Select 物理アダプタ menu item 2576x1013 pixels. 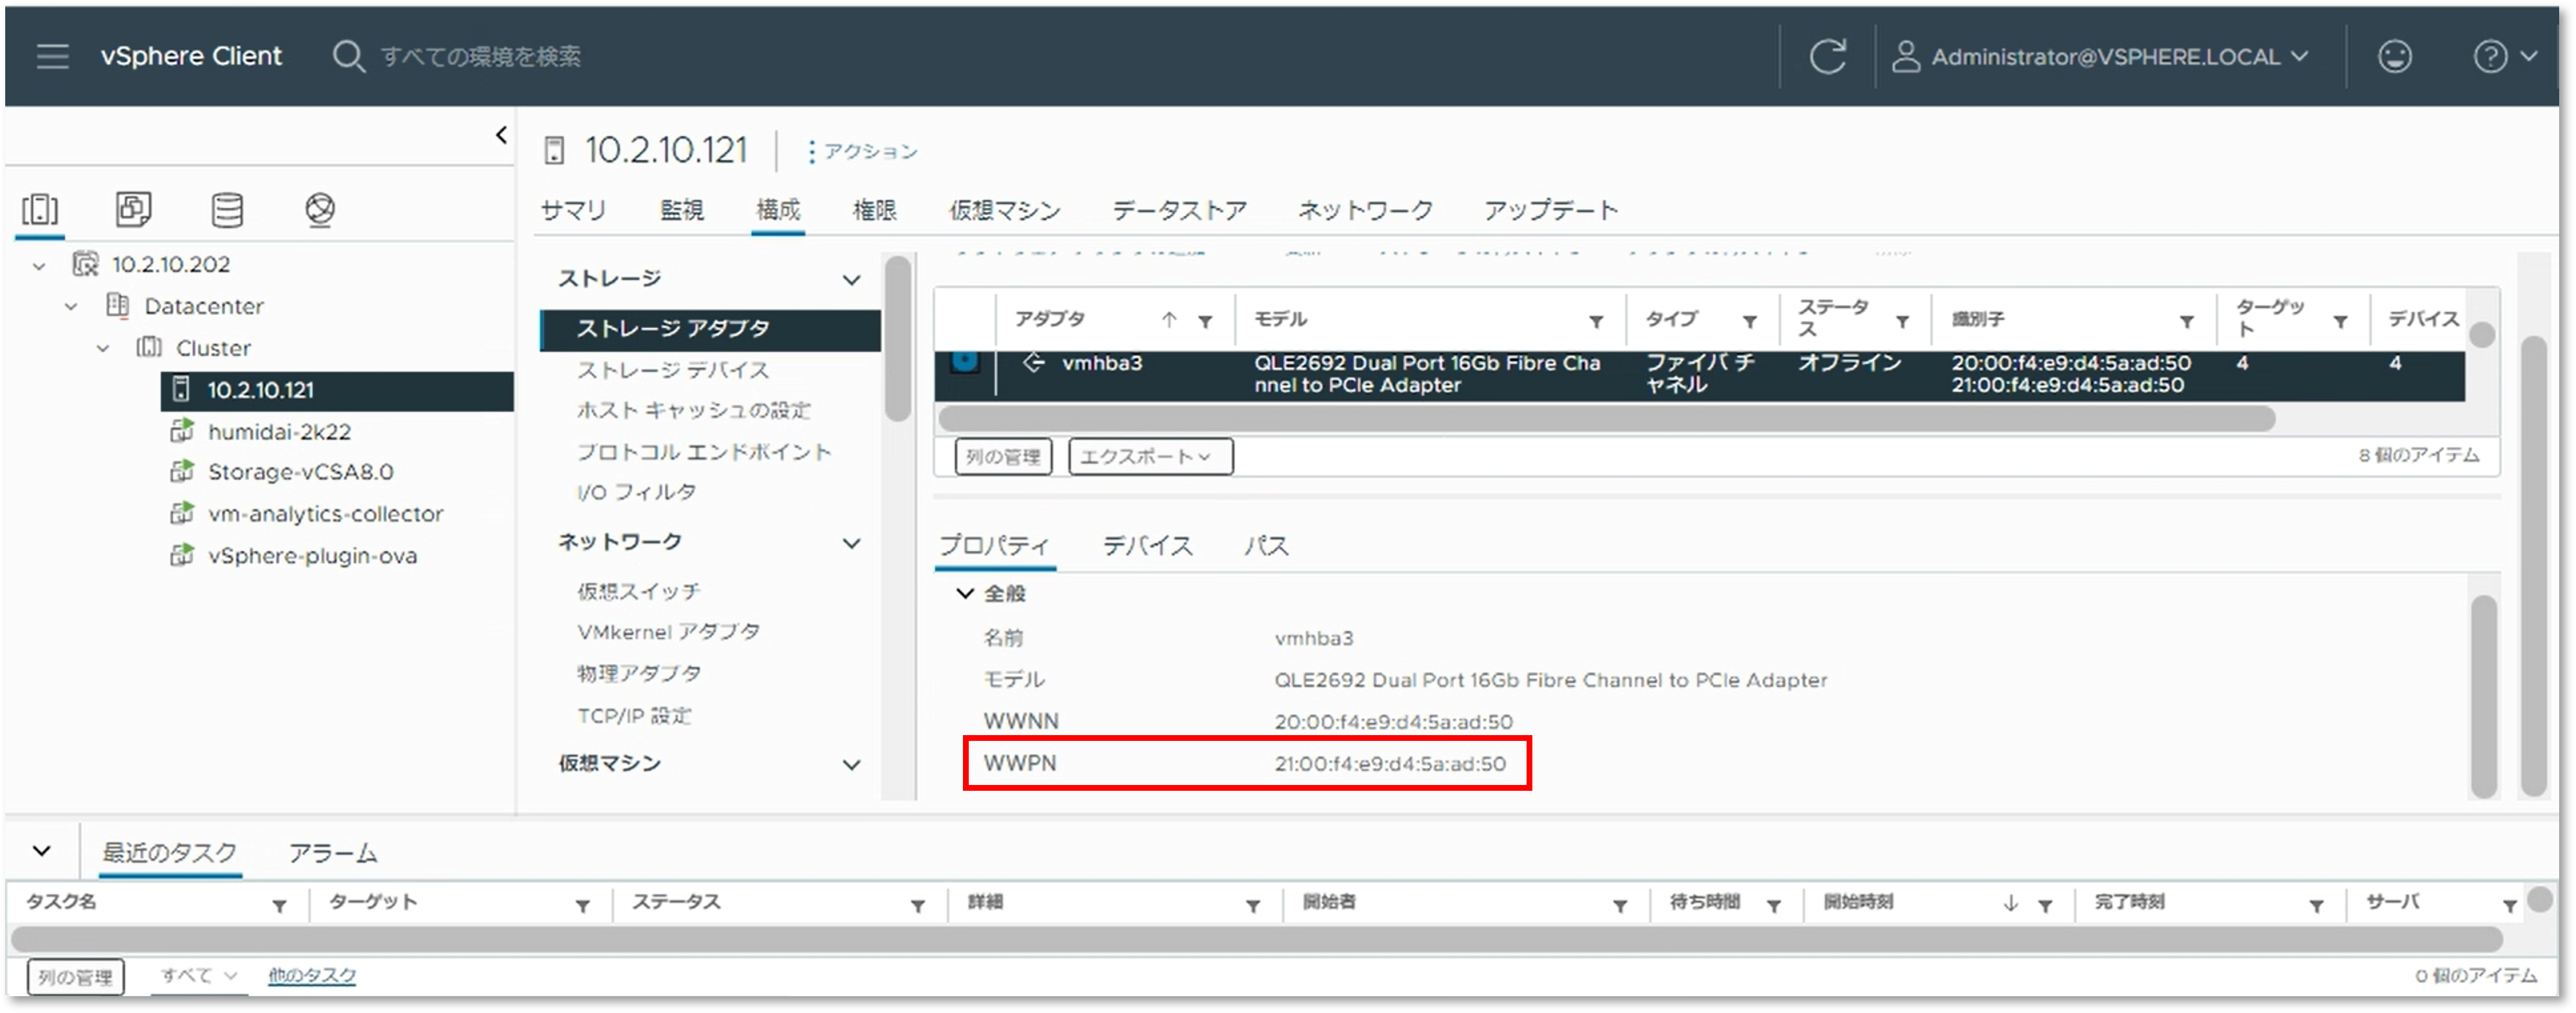(x=638, y=673)
